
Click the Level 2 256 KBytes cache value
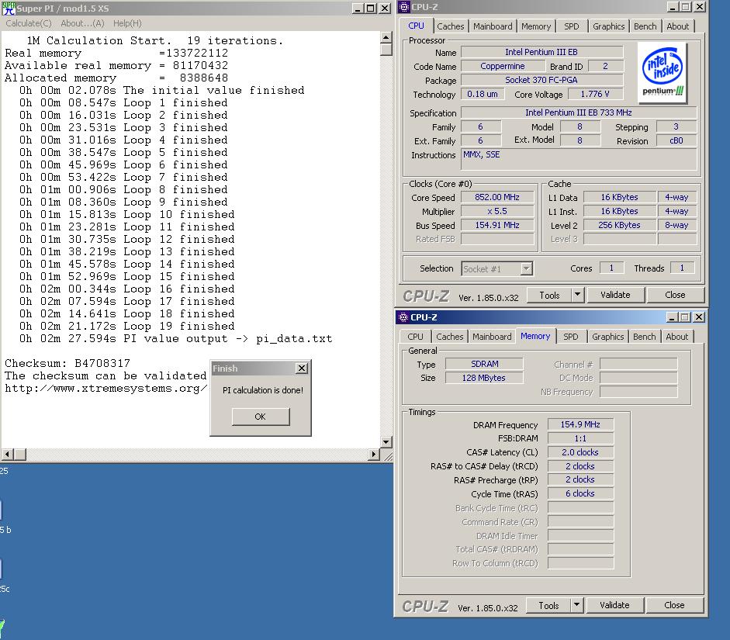[620, 225]
